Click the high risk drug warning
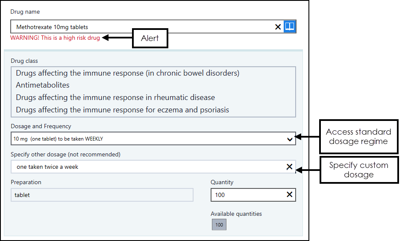This screenshot has width=411, height=241. click(x=55, y=38)
